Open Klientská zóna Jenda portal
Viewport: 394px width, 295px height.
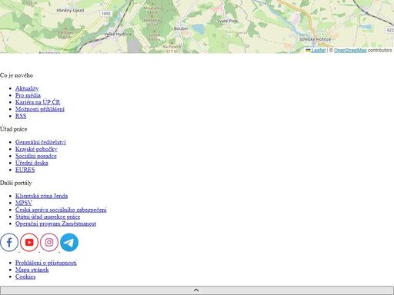[x=42, y=196]
